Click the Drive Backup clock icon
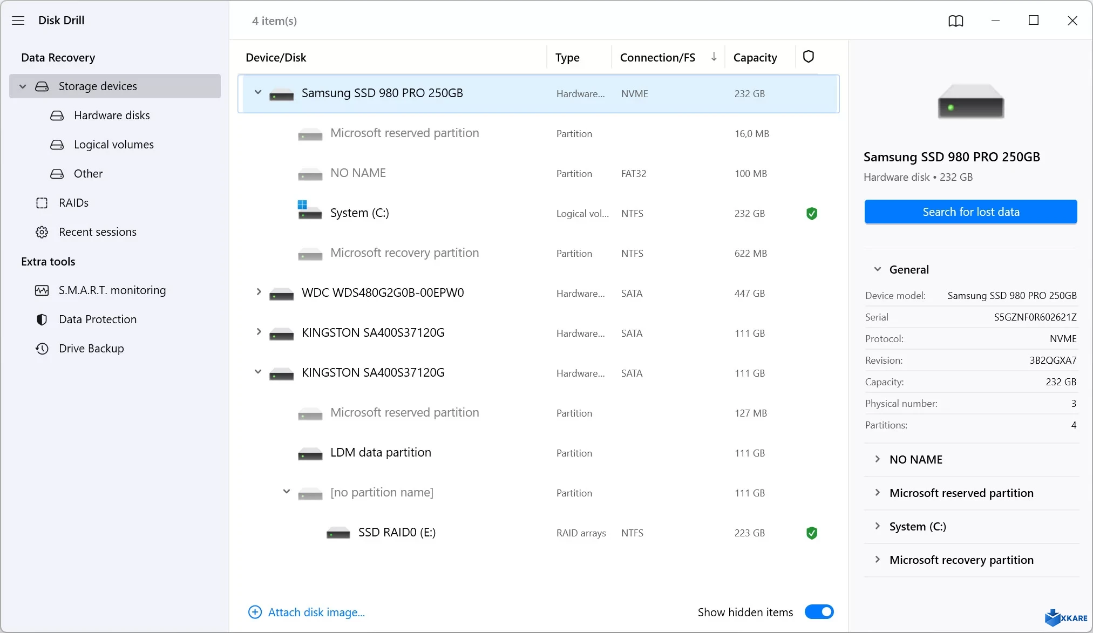Viewport: 1093px width, 633px height. tap(42, 349)
